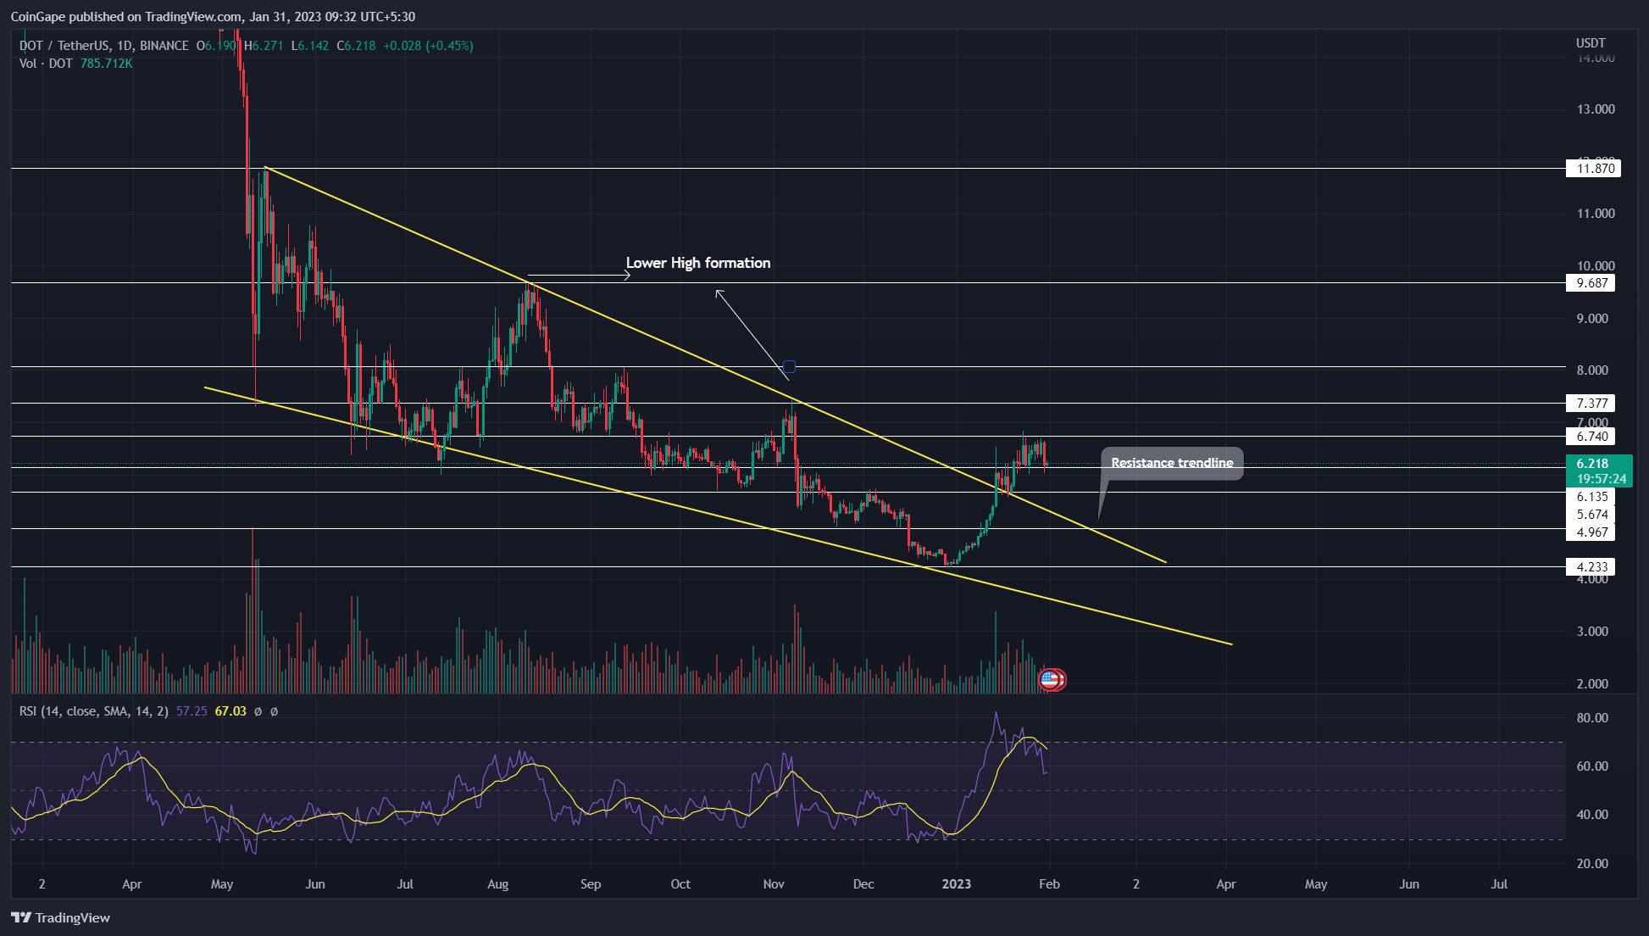The height and width of the screenshot is (936, 1649).
Task: Select the small blue anchor square on the arrow
Action: pyautogui.click(x=789, y=367)
